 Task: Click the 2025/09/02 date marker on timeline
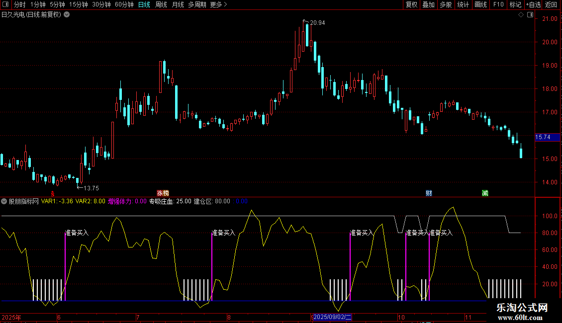[332, 317]
